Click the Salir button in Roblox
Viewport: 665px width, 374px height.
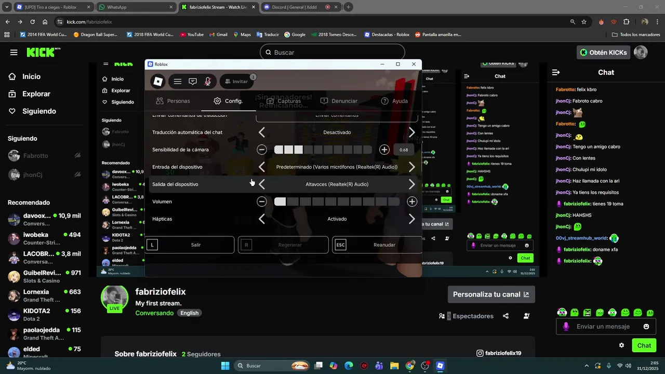click(x=190, y=245)
